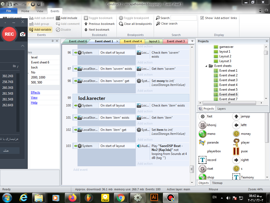
Task: Switch to the Layers panel tab
Action: pos(221,109)
